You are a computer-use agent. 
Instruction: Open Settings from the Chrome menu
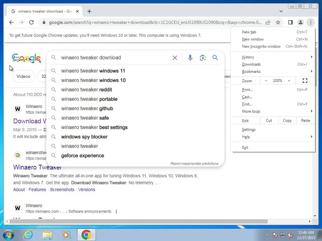pos(273,130)
